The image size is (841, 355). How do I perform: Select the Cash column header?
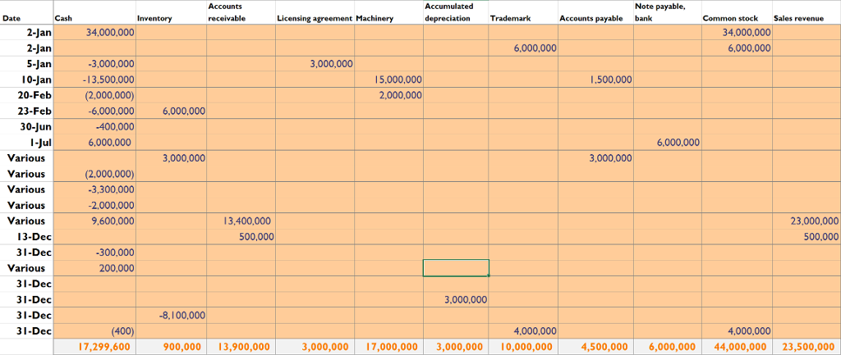95,13
